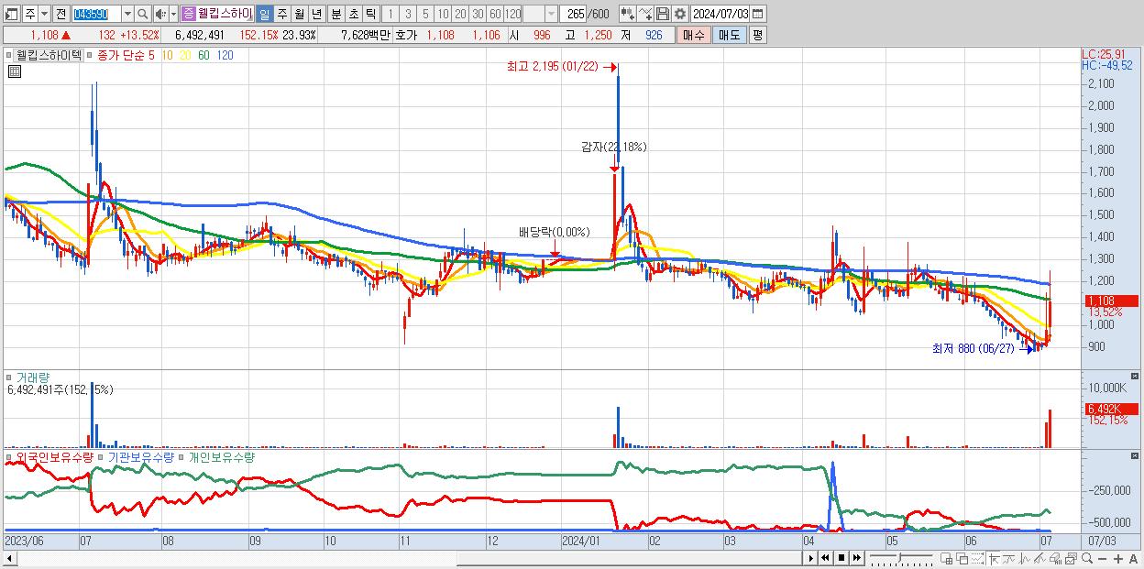Click the scroll right arrow on horizontal scrollbar

(811, 558)
